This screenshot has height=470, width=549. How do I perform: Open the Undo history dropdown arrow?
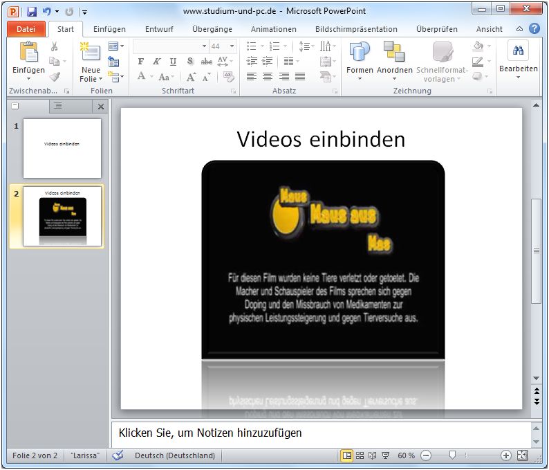click(57, 12)
